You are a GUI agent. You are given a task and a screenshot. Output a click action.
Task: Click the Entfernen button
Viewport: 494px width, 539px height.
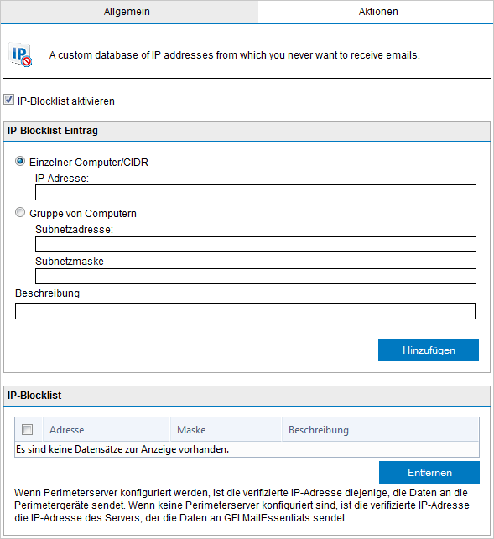429,472
